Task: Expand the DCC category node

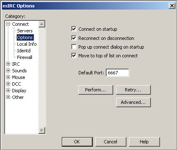Action: pyautogui.click(x=8, y=84)
